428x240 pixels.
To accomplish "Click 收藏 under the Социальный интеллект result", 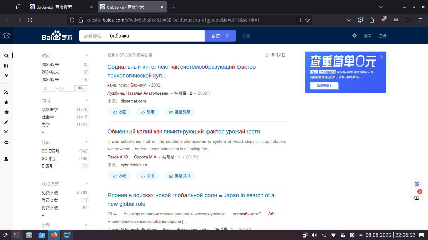I will click(119, 112).
